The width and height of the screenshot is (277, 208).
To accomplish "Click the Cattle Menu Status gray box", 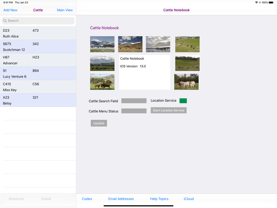I will point(134,111).
